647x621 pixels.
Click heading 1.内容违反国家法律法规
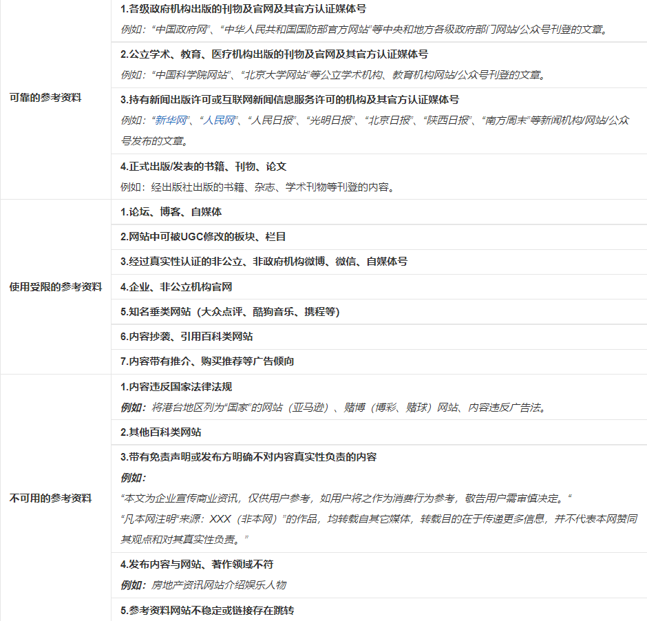point(176,387)
